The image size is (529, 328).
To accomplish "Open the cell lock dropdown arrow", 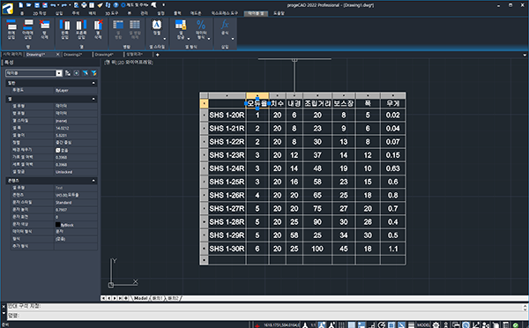I will click(189, 39).
